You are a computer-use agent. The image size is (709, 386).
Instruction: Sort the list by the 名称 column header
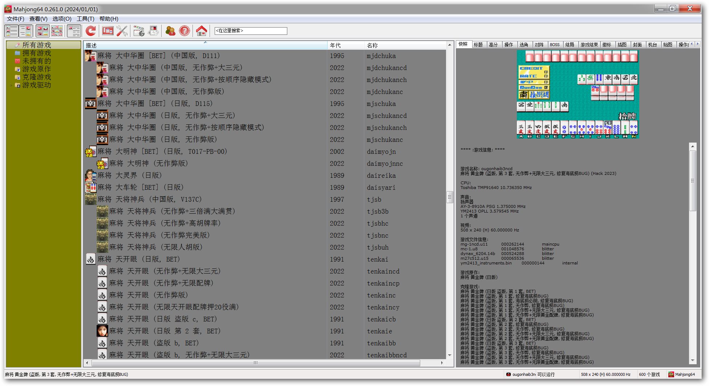tap(405, 45)
